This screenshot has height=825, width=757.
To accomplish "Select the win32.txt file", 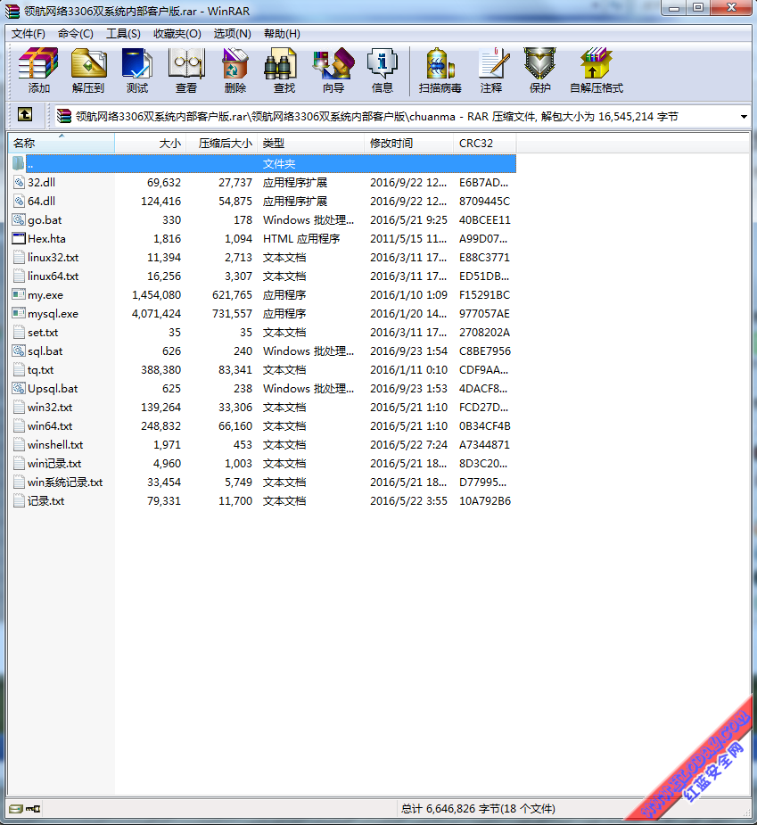I will 50,408.
